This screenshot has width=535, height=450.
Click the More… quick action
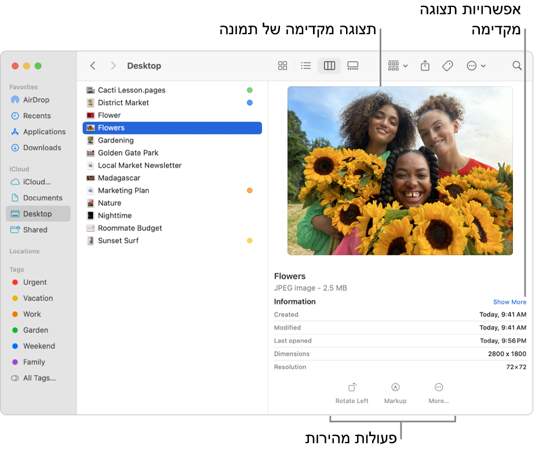pos(438,393)
